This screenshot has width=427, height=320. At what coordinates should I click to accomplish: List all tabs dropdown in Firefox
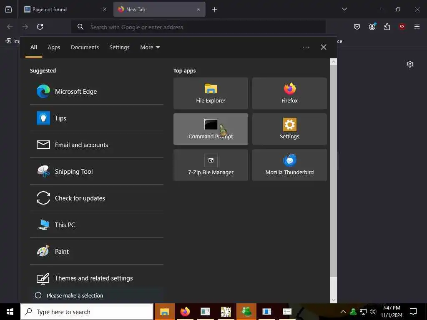344,9
